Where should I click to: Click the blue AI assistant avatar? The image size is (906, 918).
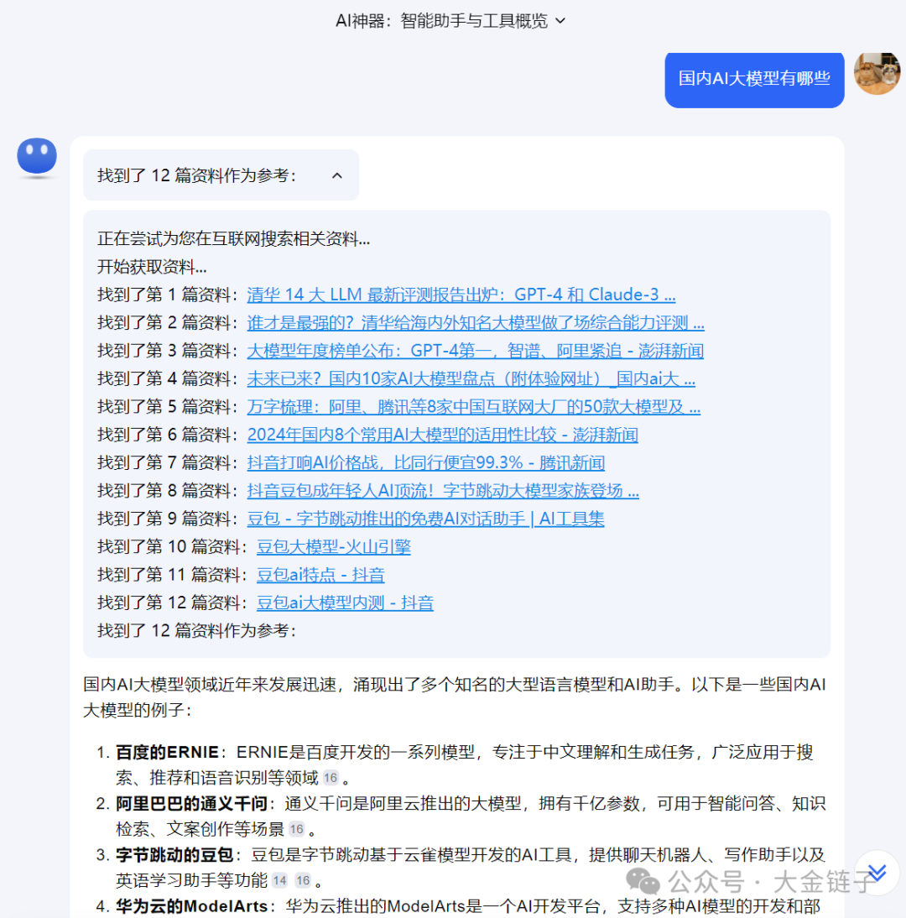point(37,157)
